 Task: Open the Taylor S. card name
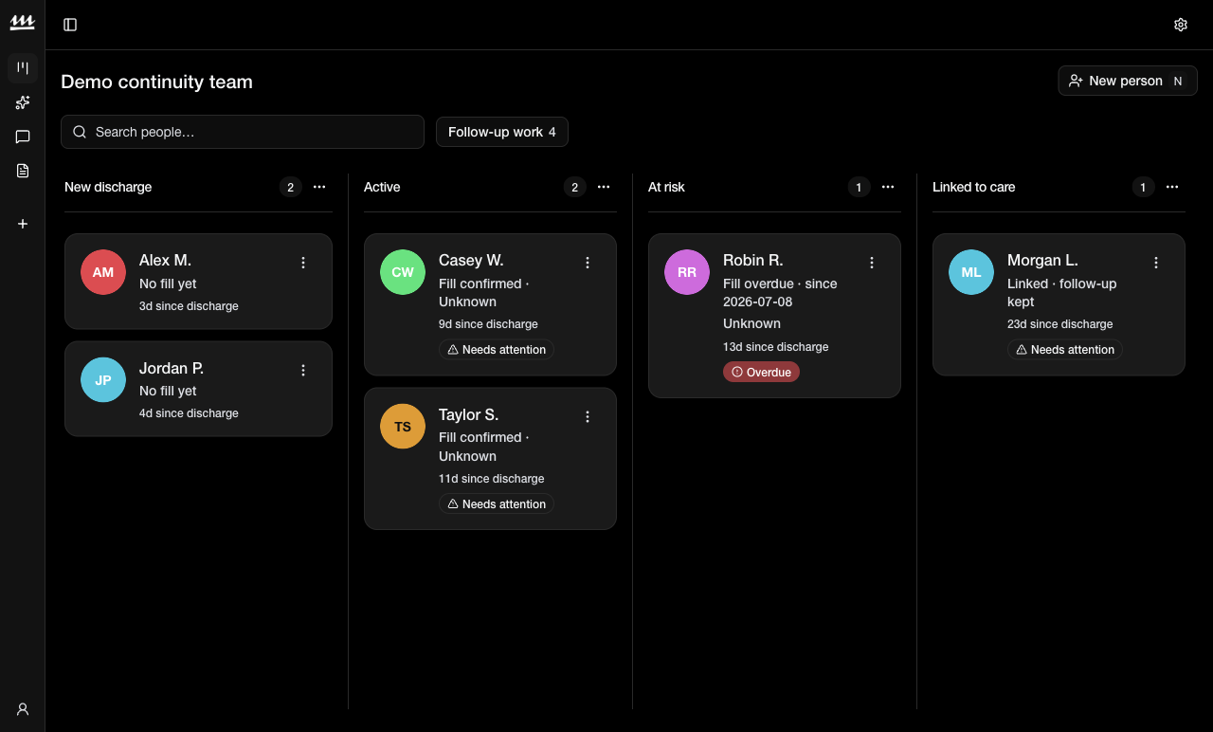[468, 414]
